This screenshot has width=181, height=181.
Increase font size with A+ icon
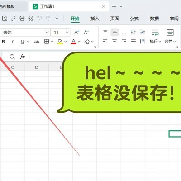click(77, 32)
